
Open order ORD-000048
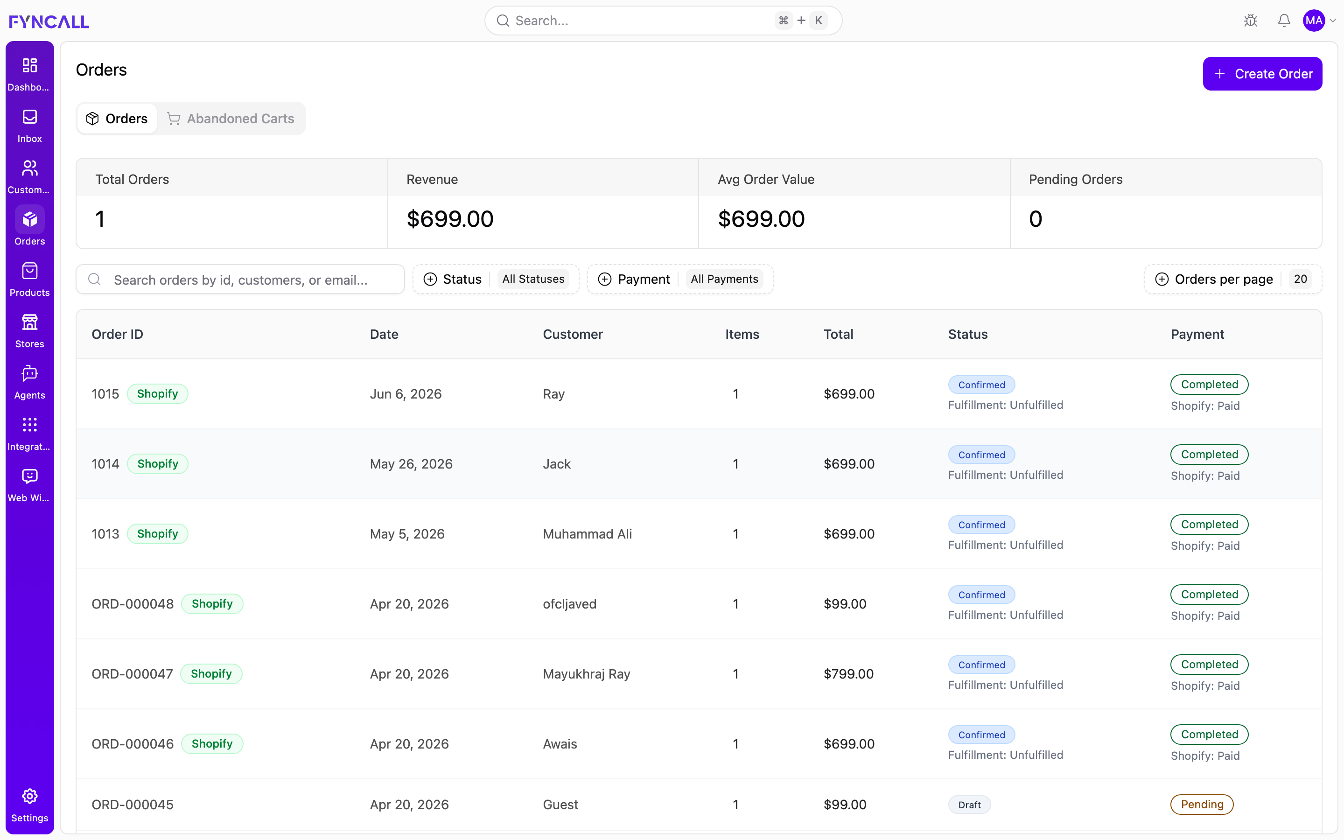click(699, 604)
